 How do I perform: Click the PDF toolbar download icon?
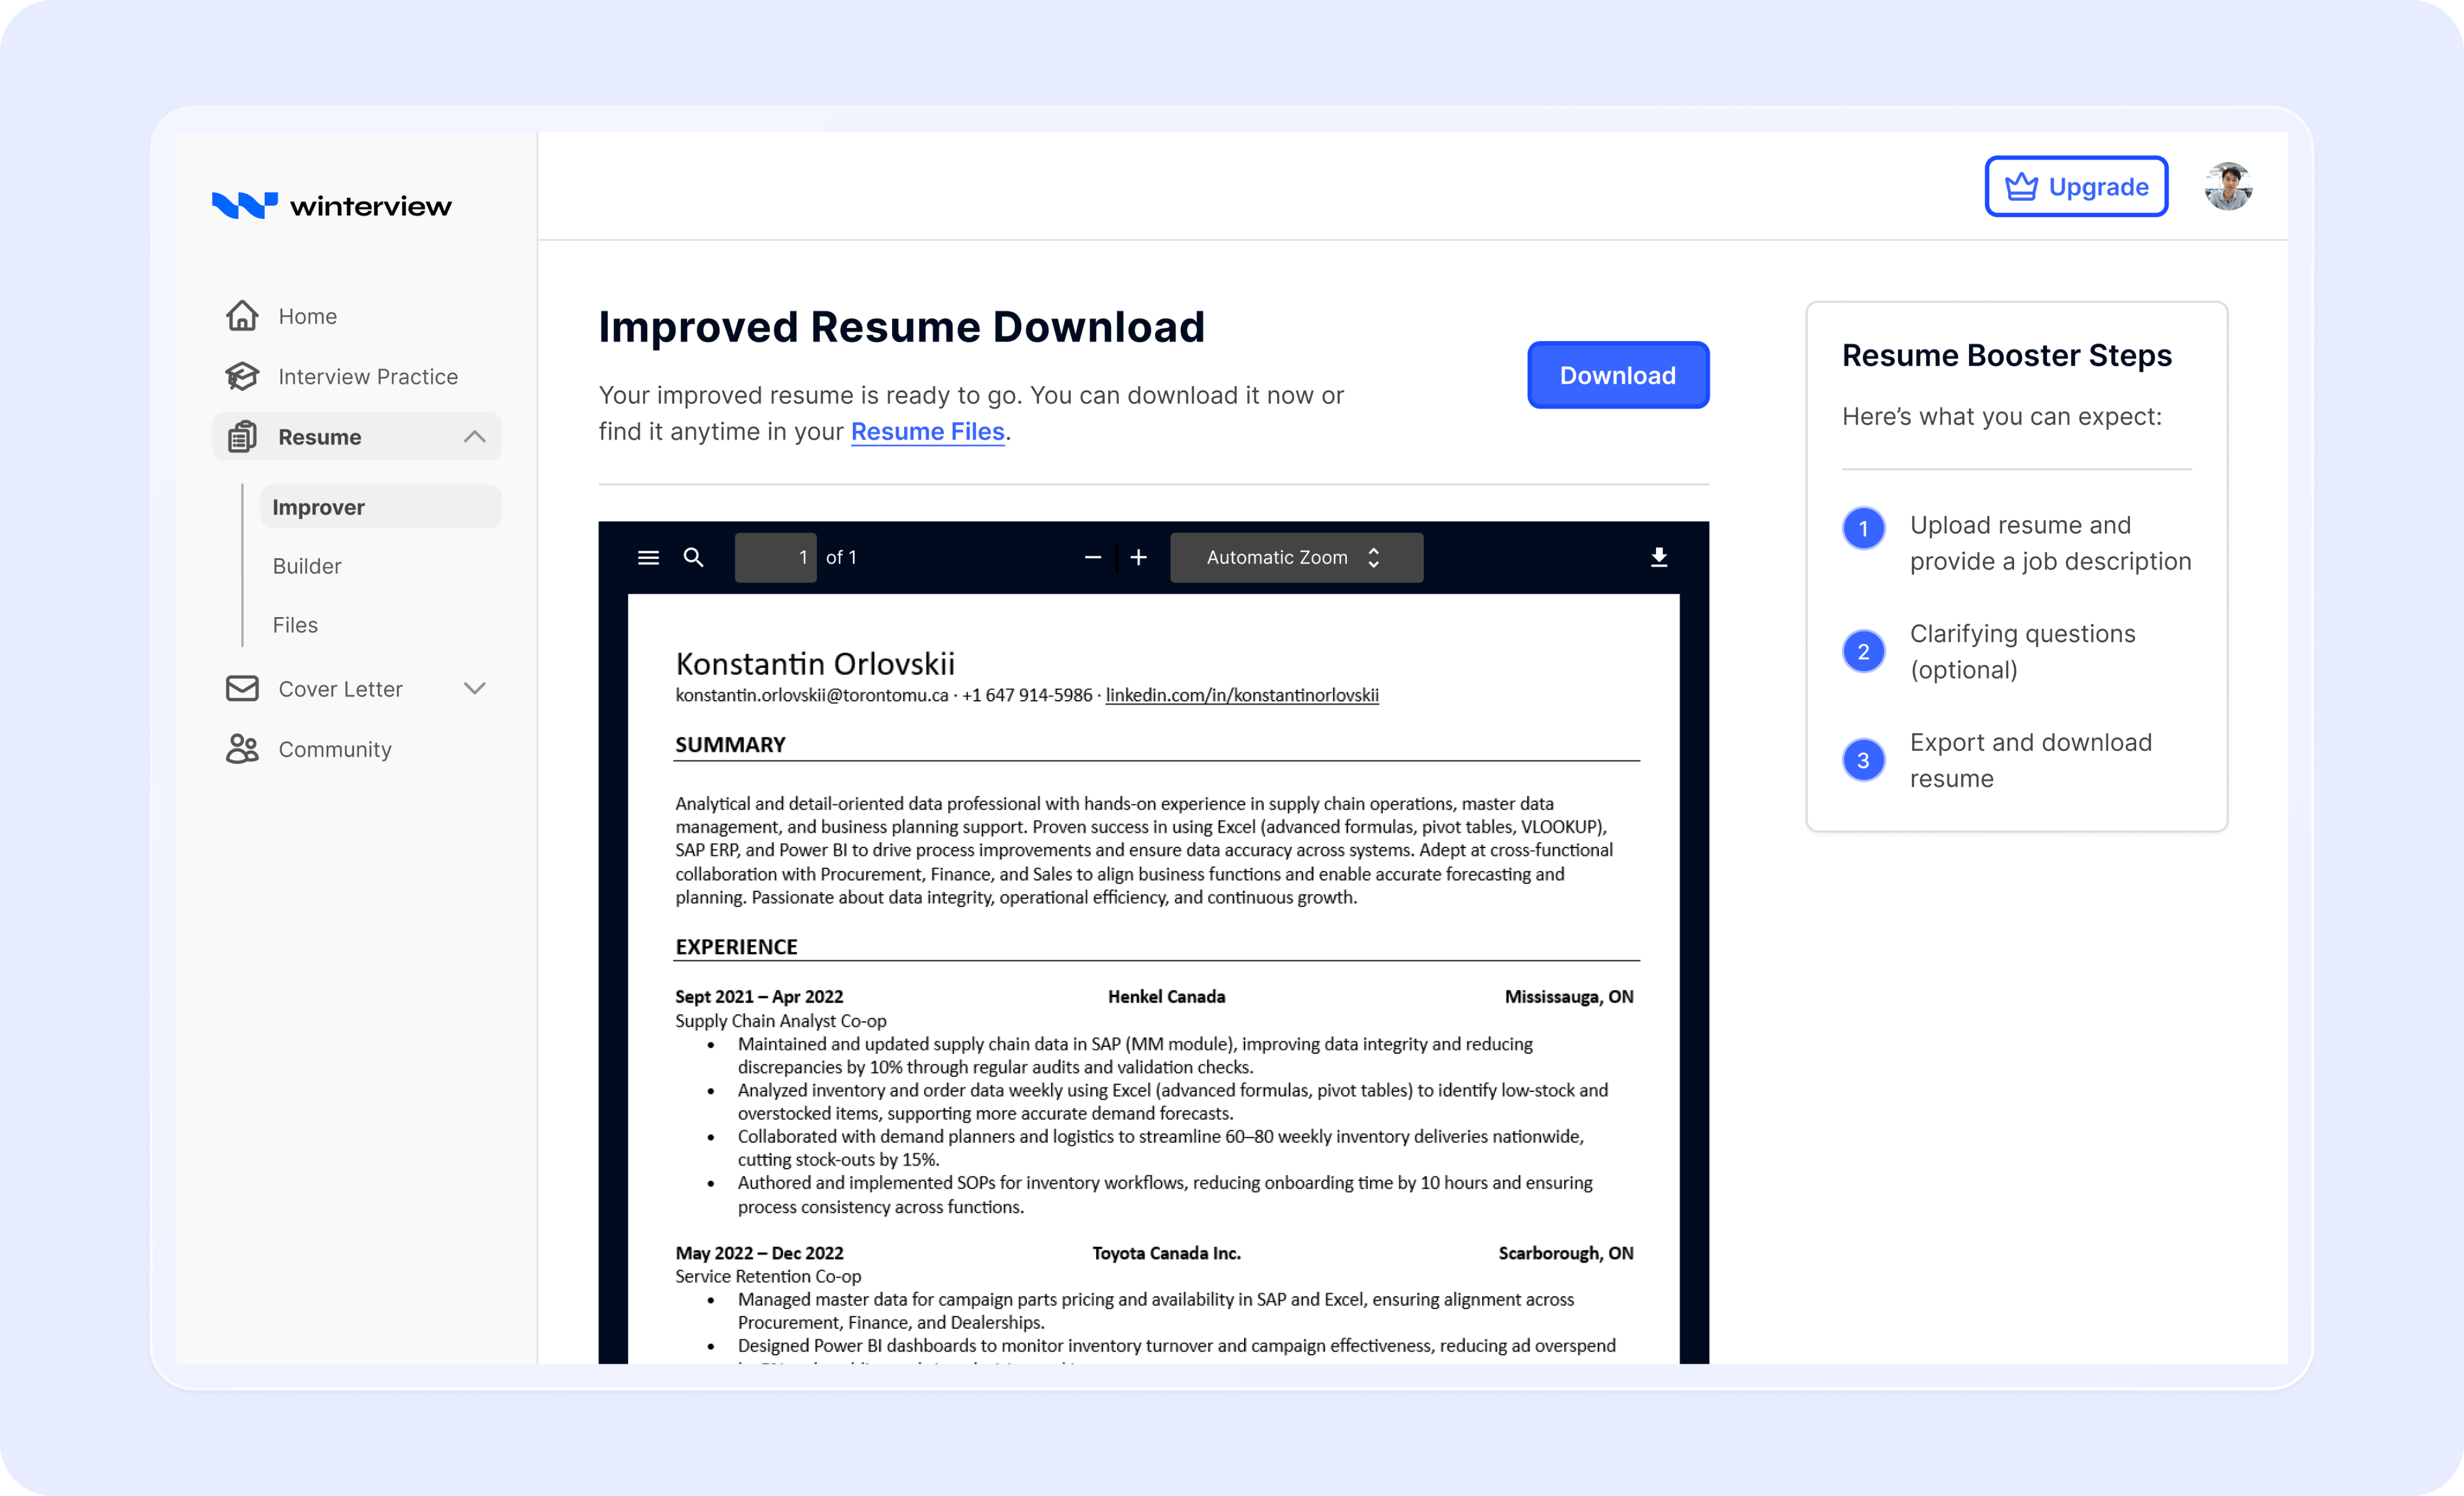[x=1659, y=557]
